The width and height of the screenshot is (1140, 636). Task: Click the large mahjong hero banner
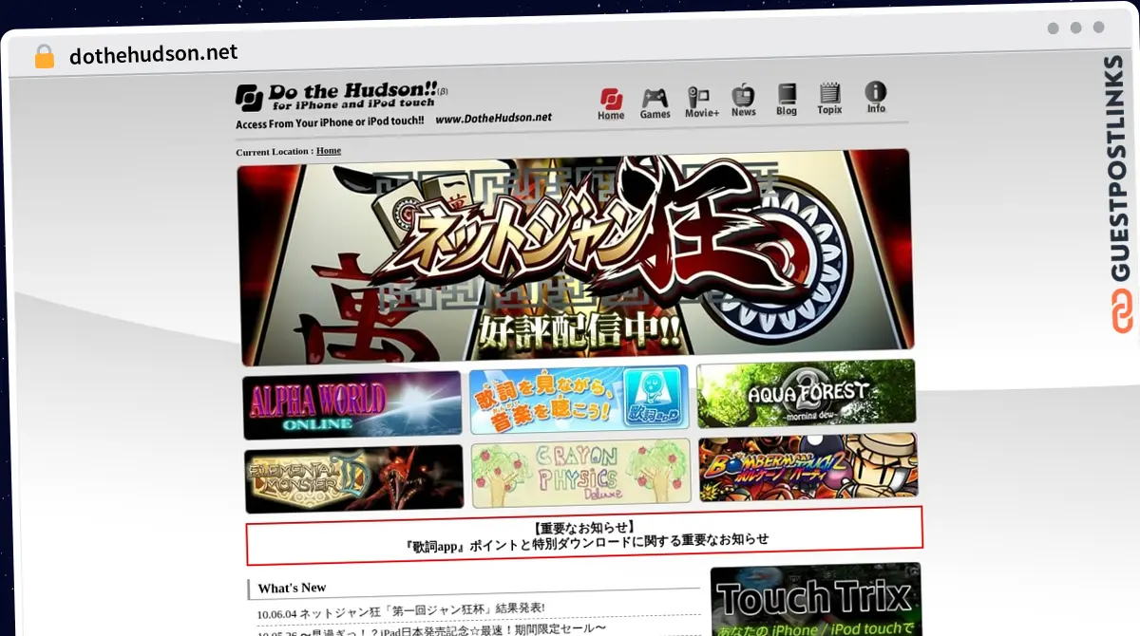(575, 256)
